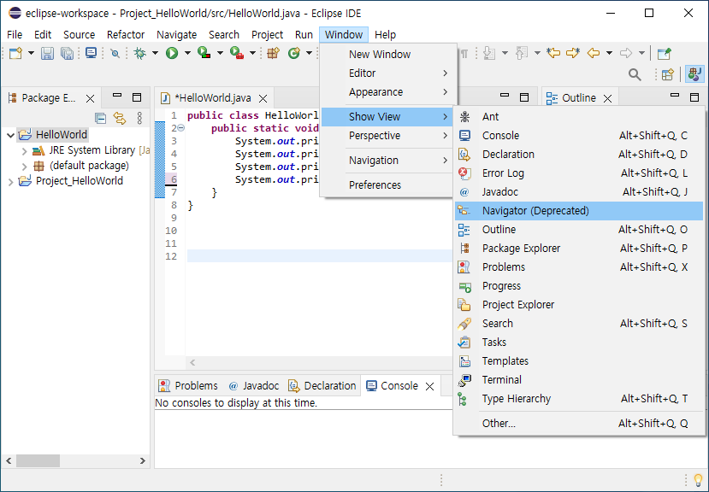This screenshot has width=709, height=492.
Task: Click the New Java Package icon
Action: point(273,53)
